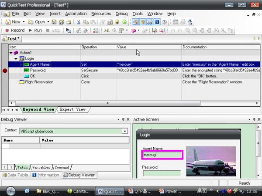Expand the Context combo box in Debug Viewer
Screen dimensions: 262x196
click(124, 131)
